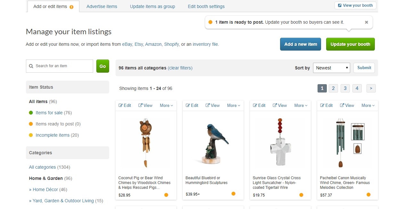Click orange status dot on Coconut Pig listing

pos(166,195)
